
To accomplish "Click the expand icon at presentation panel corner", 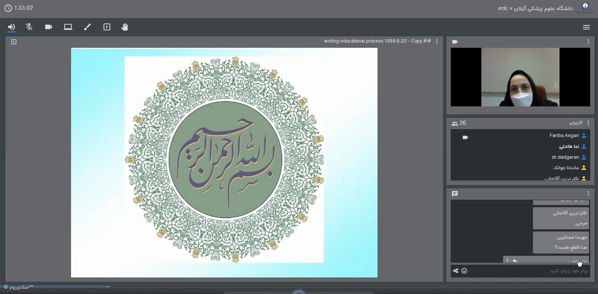I will click(x=14, y=42).
